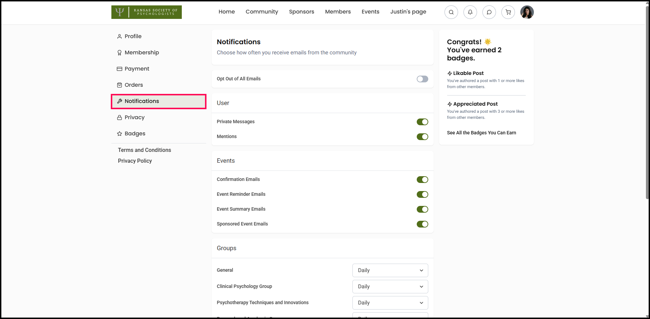Click the Kansas Society of Psychologists logo
650x319 pixels.
pos(146,12)
